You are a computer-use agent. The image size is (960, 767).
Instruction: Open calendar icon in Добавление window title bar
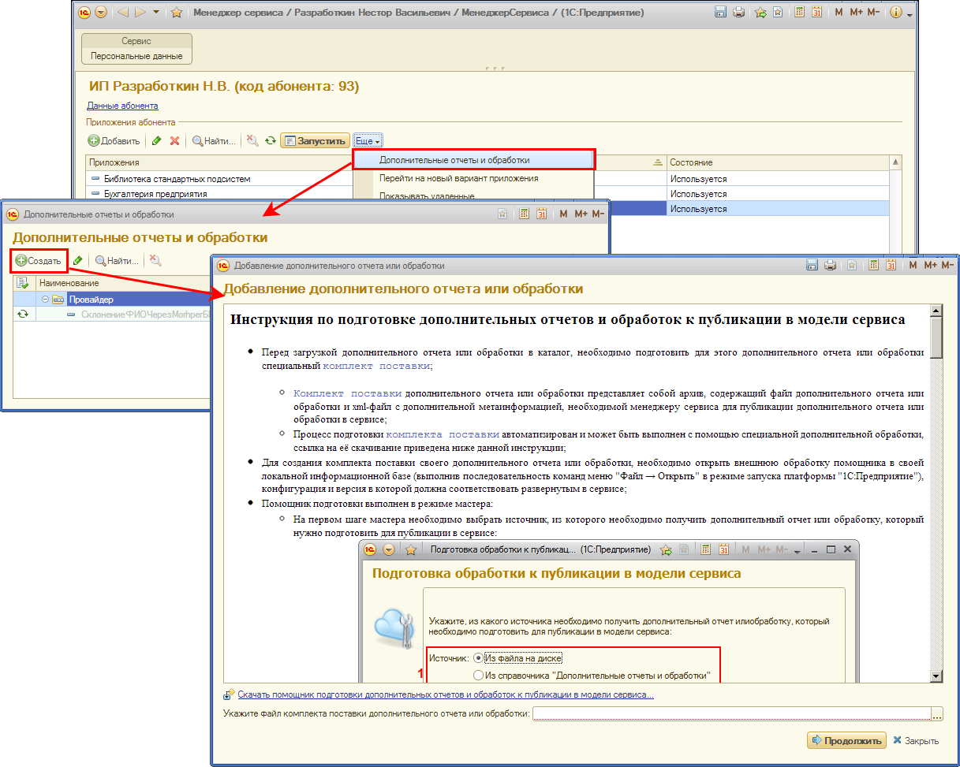tap(891, 266)
